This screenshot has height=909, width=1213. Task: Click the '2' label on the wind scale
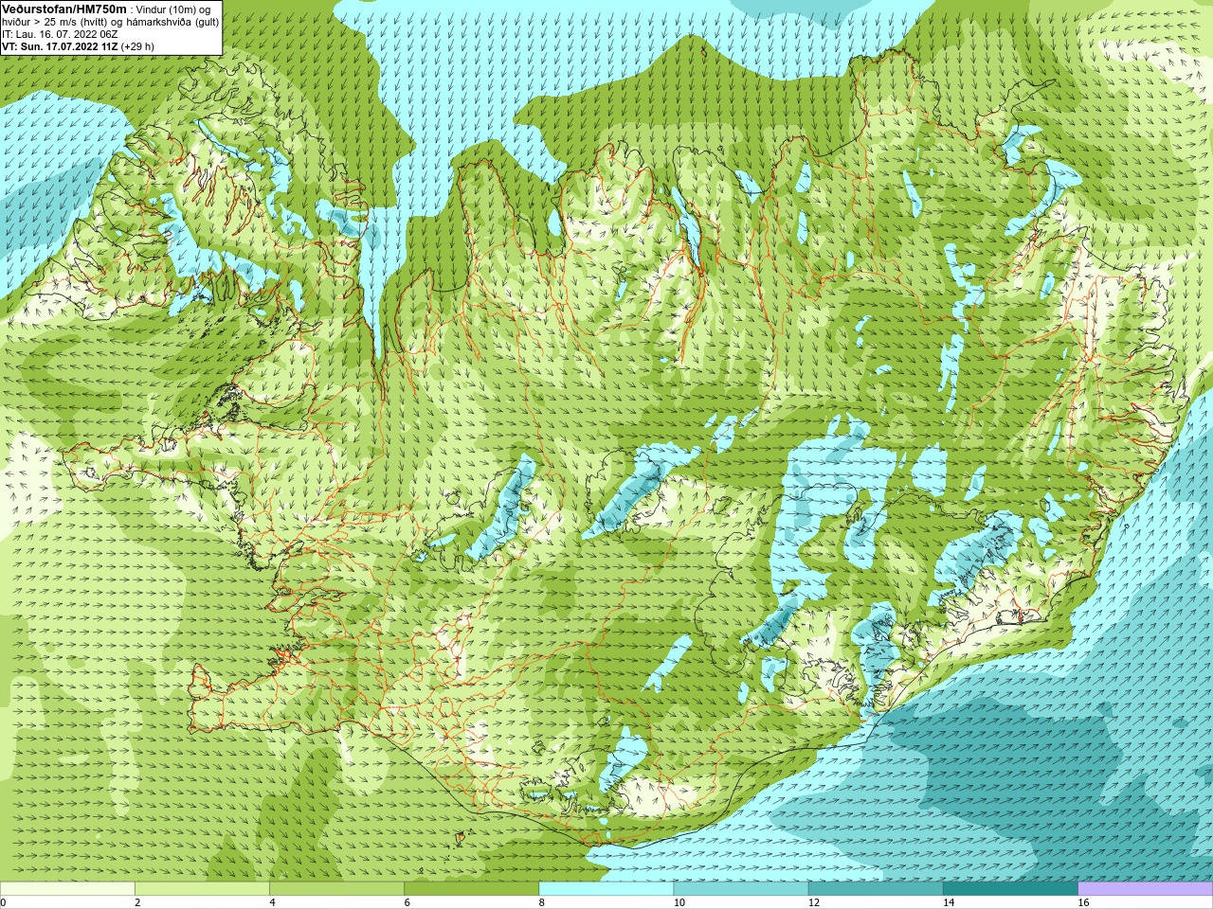click(x=137, y=902)
